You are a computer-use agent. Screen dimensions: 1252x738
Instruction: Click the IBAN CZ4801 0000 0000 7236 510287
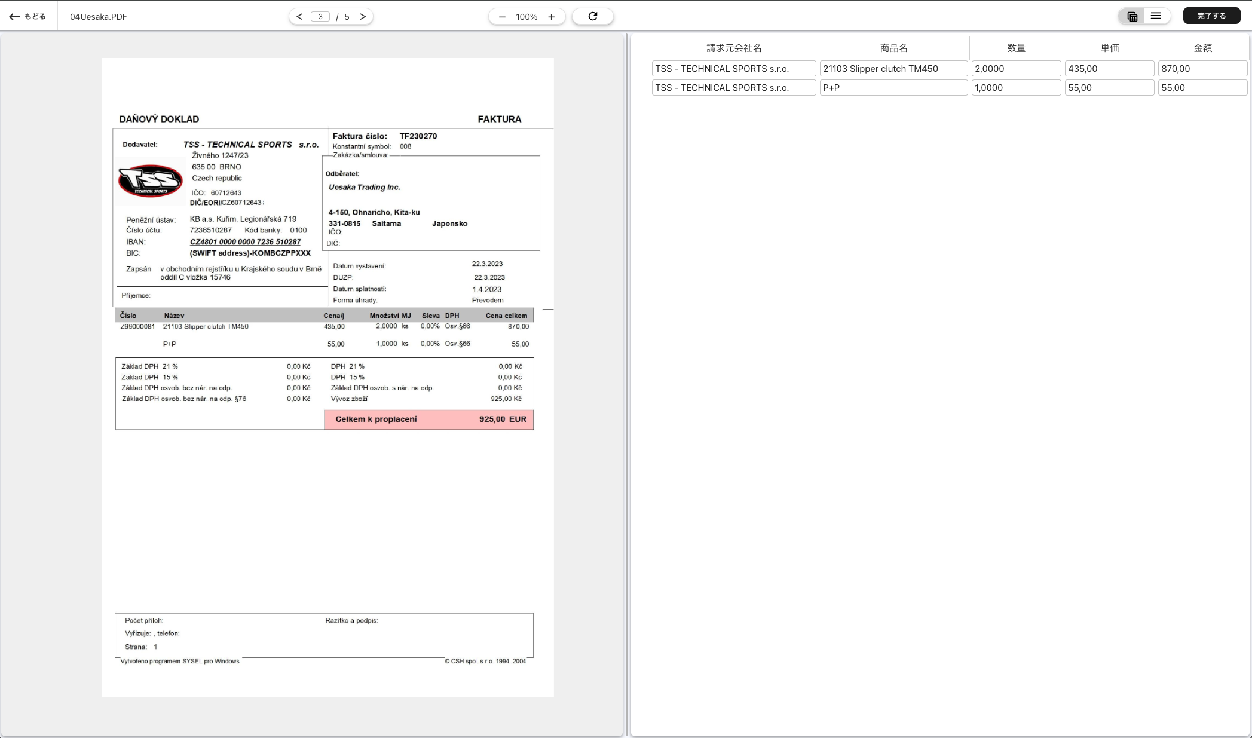[x=245, y=242]
